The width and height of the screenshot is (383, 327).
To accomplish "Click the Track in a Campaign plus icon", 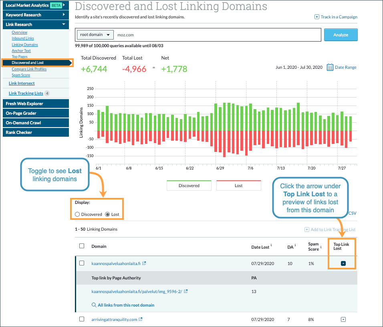I will pos(316,17).
